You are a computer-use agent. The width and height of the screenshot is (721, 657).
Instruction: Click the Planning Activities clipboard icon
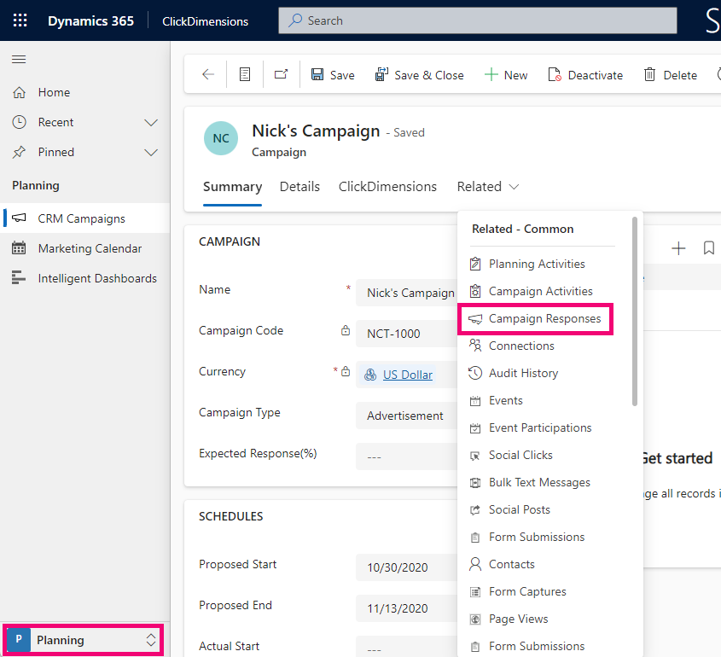pyautogui.click(x=475, y=264)
